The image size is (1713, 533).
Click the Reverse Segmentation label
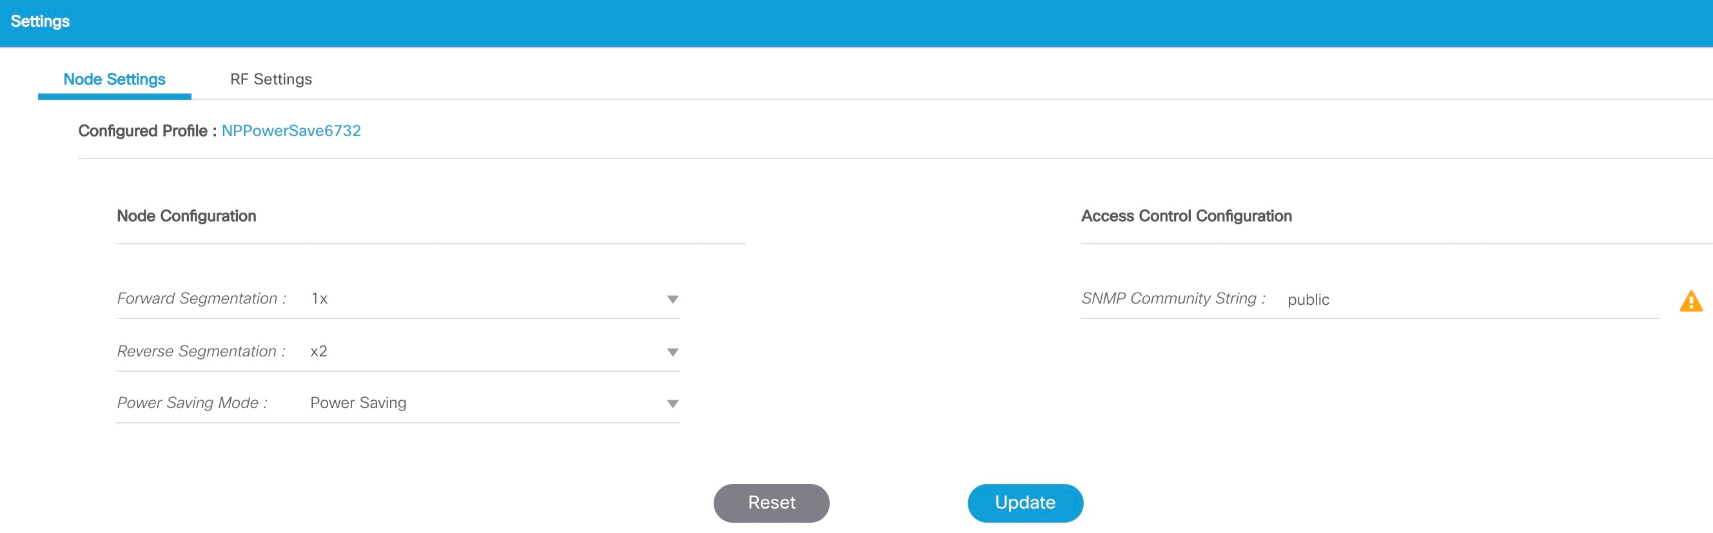(x=201, y=351)
